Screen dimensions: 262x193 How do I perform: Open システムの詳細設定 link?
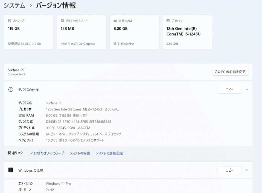(109, 153)
